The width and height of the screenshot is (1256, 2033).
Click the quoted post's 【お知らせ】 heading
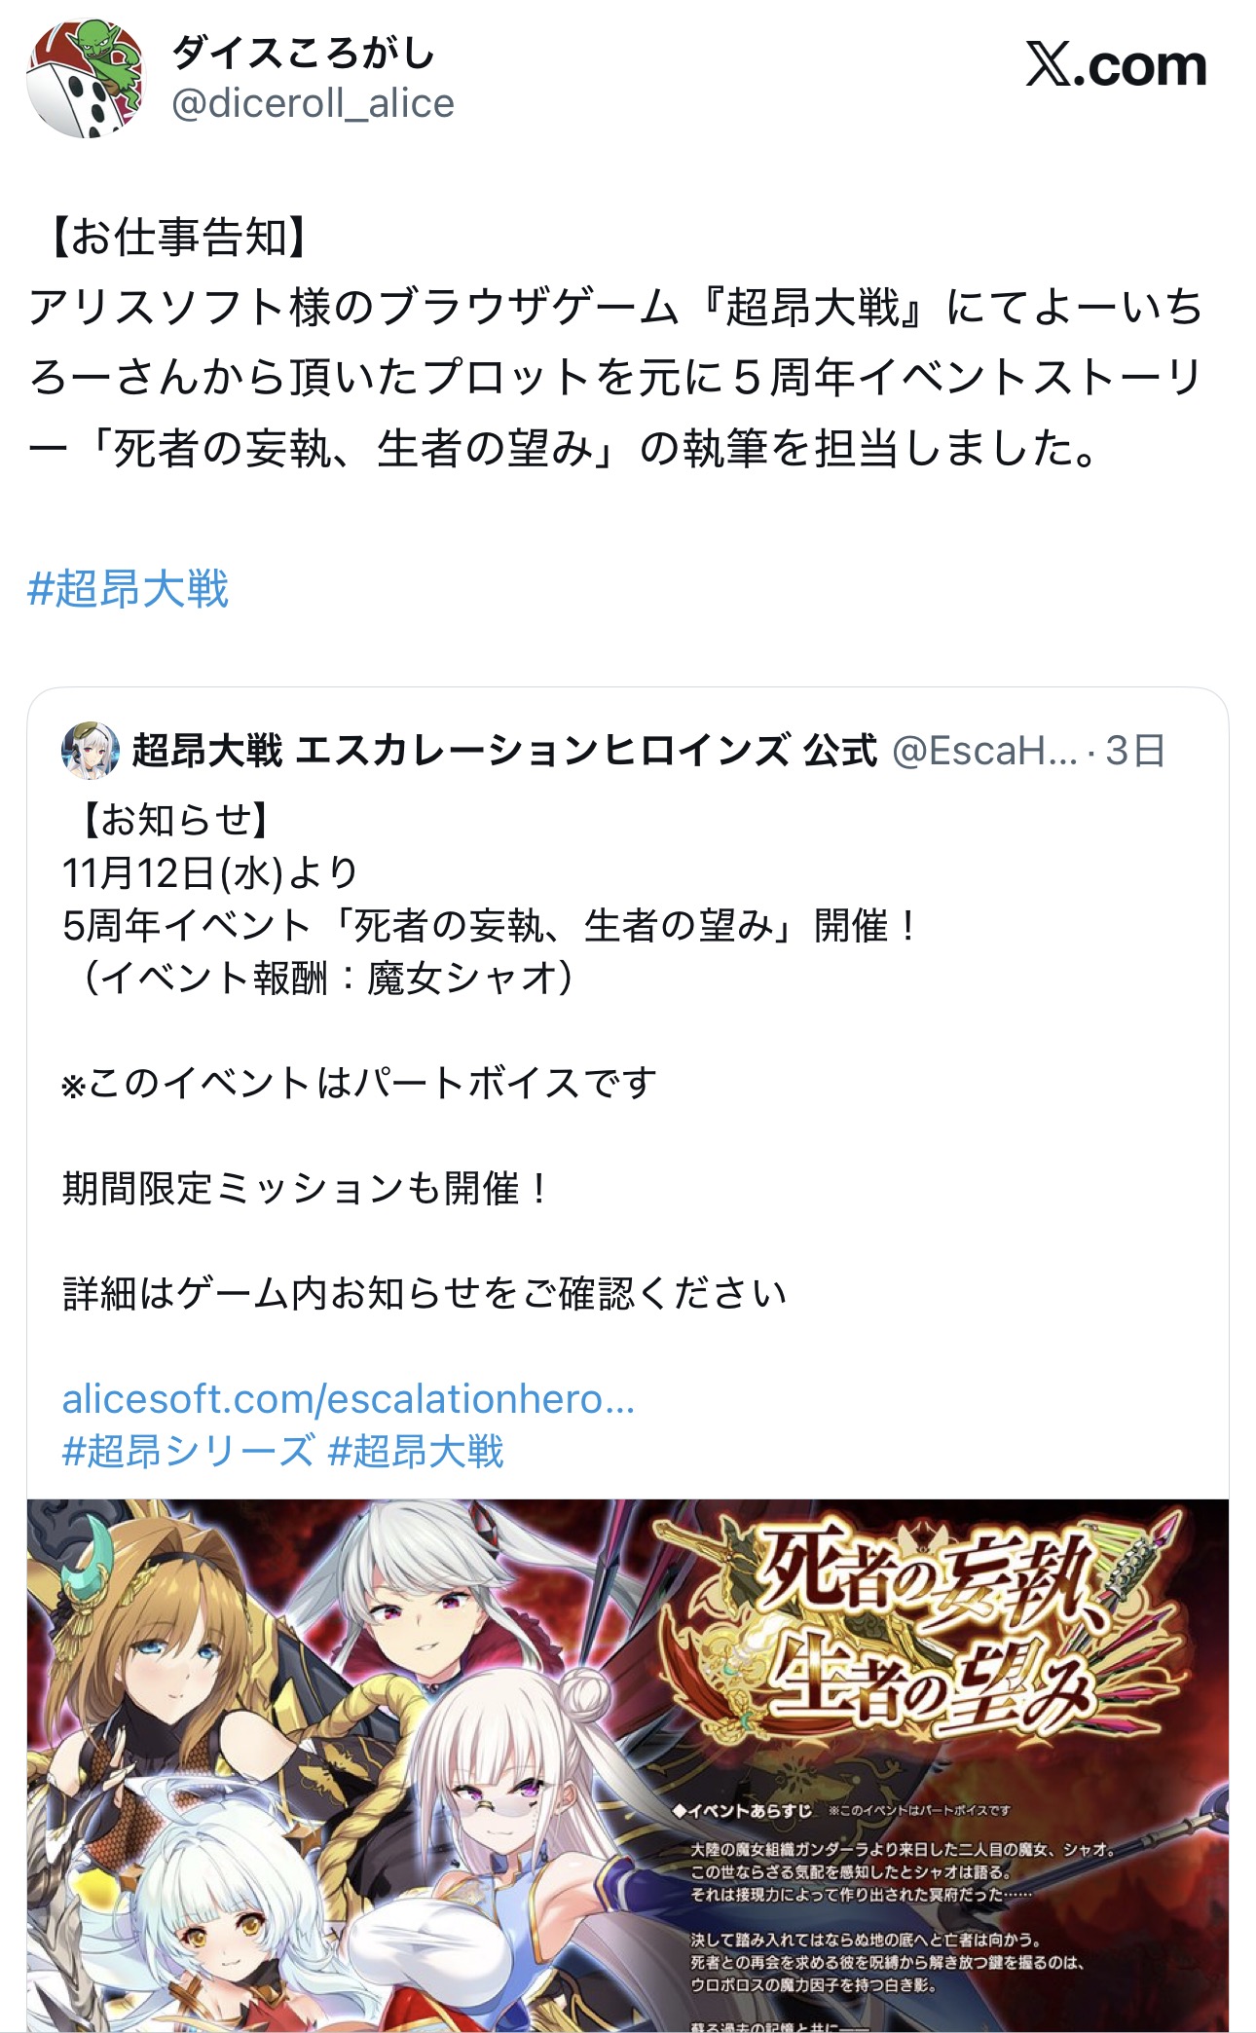click(166, 820)
